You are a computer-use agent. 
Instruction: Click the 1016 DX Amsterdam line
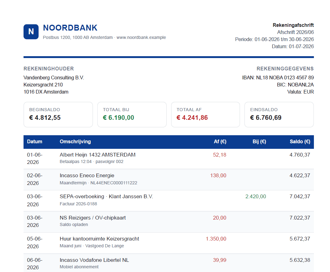pos(46,92)
